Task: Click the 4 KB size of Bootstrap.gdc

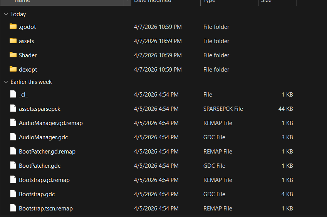Action: pos(287,194)
